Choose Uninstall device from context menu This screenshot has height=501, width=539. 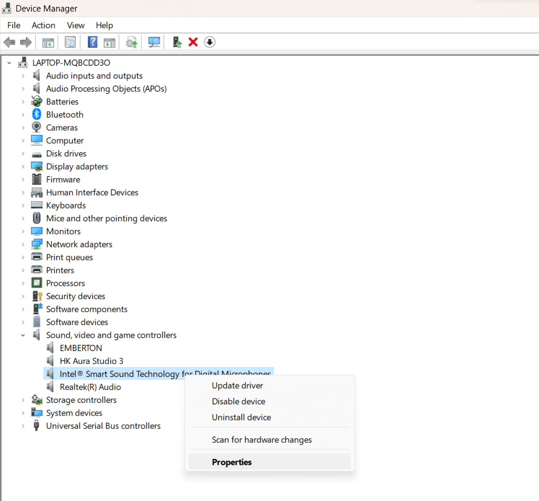coord(270,417)
